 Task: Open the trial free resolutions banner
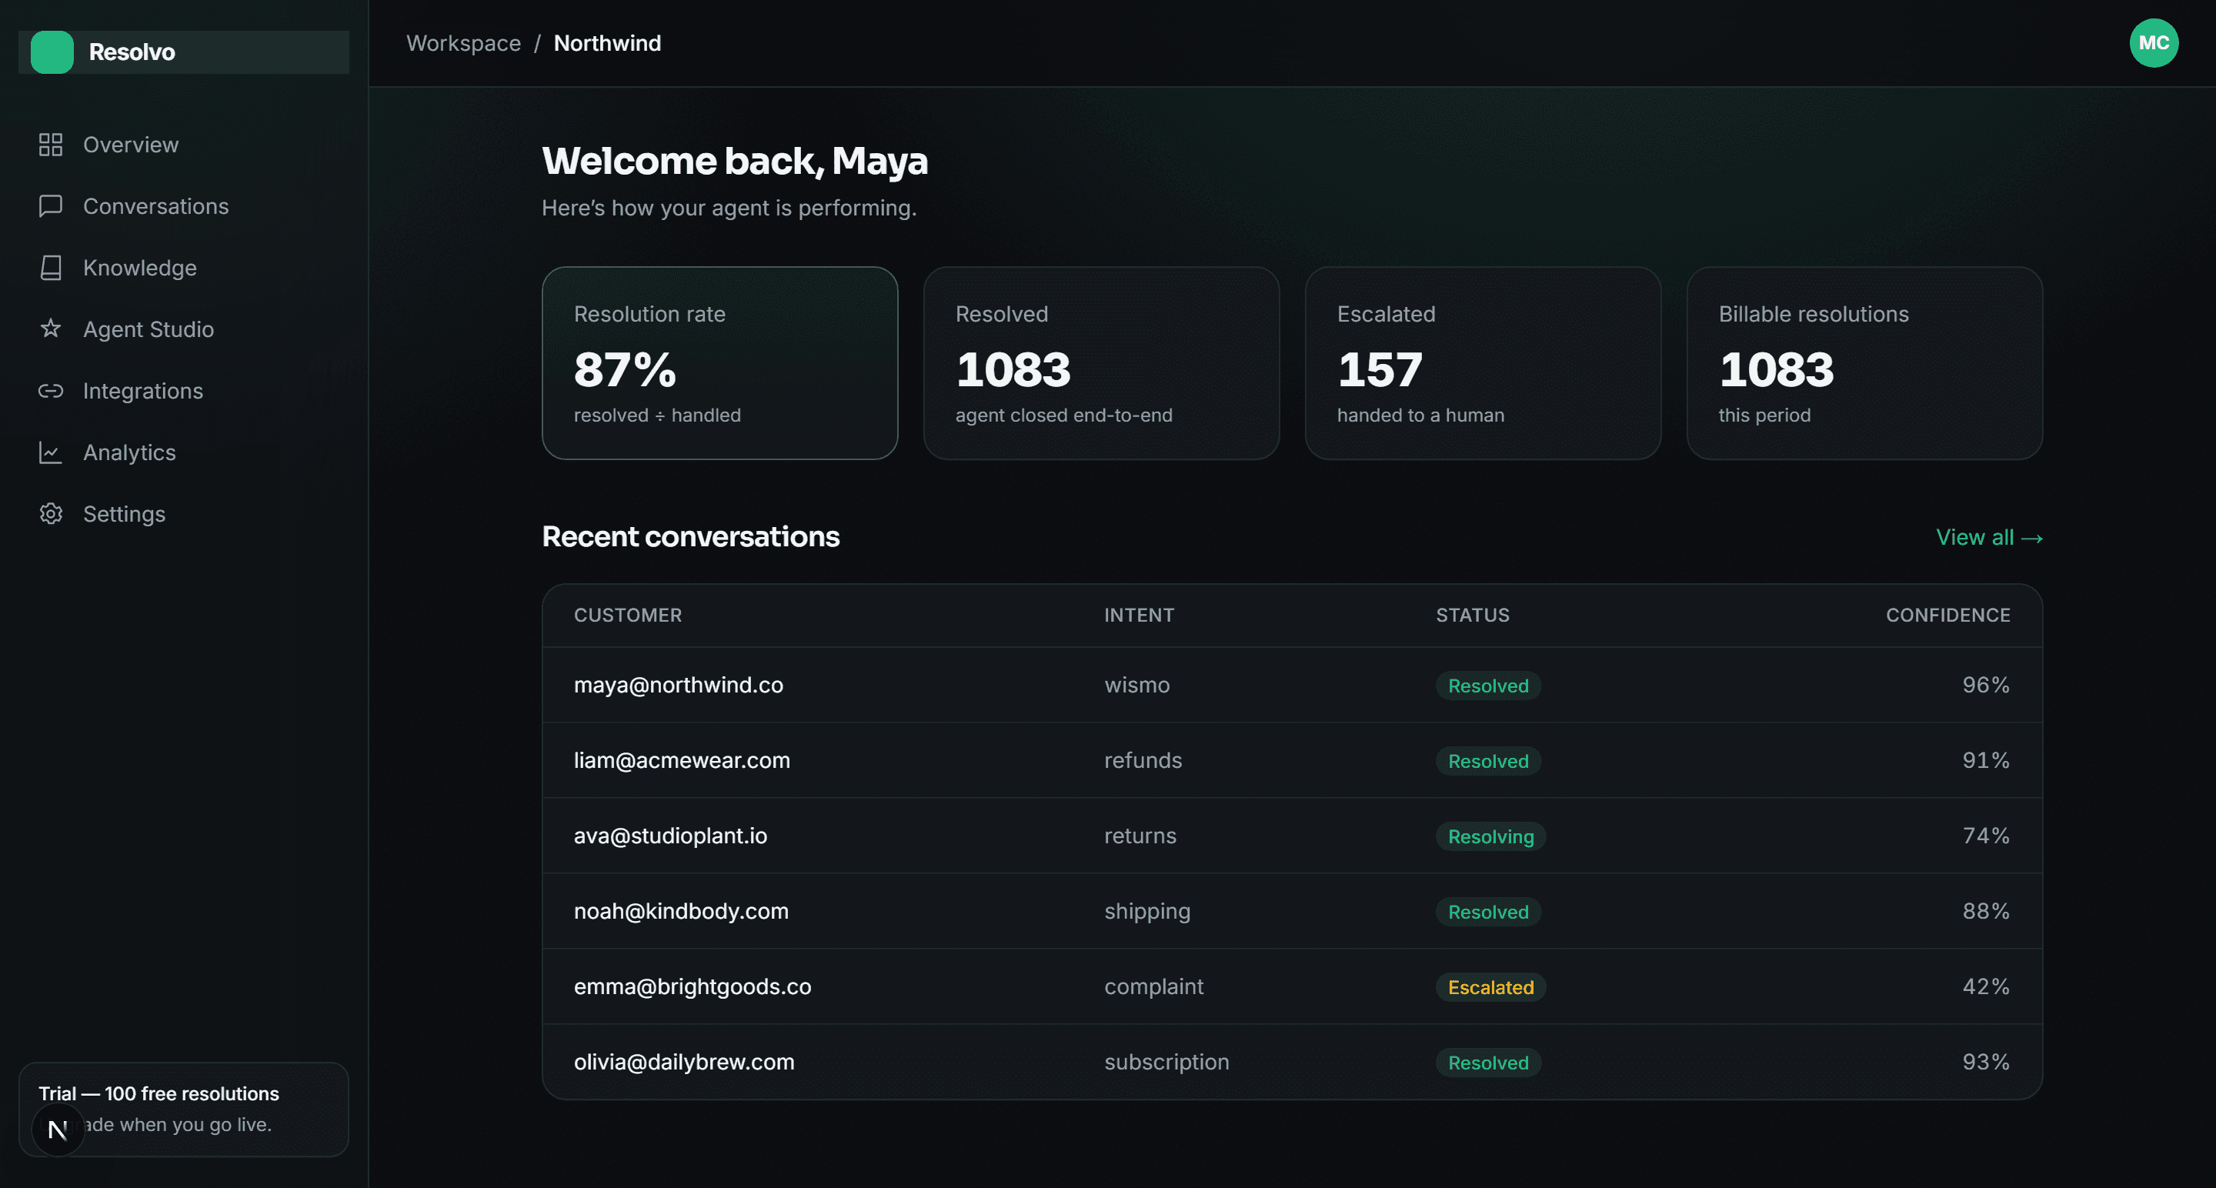(183, 1109)
